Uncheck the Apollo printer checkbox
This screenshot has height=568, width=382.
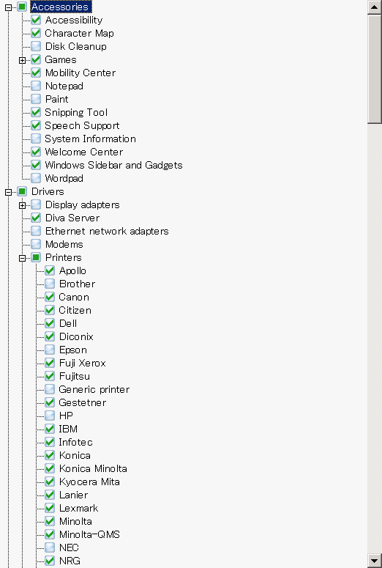click(50, 270)
